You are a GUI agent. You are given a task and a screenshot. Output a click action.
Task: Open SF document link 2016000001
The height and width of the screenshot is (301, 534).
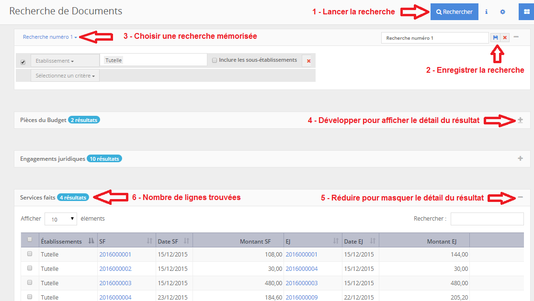(115, 255)
